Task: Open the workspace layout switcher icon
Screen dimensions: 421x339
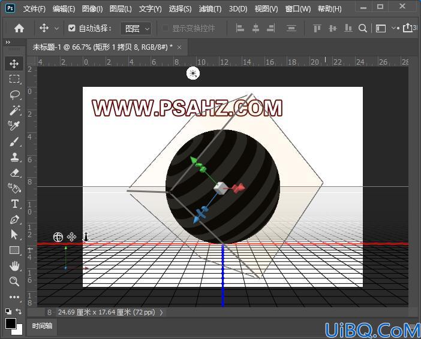Action: click(x=380, y=28)
